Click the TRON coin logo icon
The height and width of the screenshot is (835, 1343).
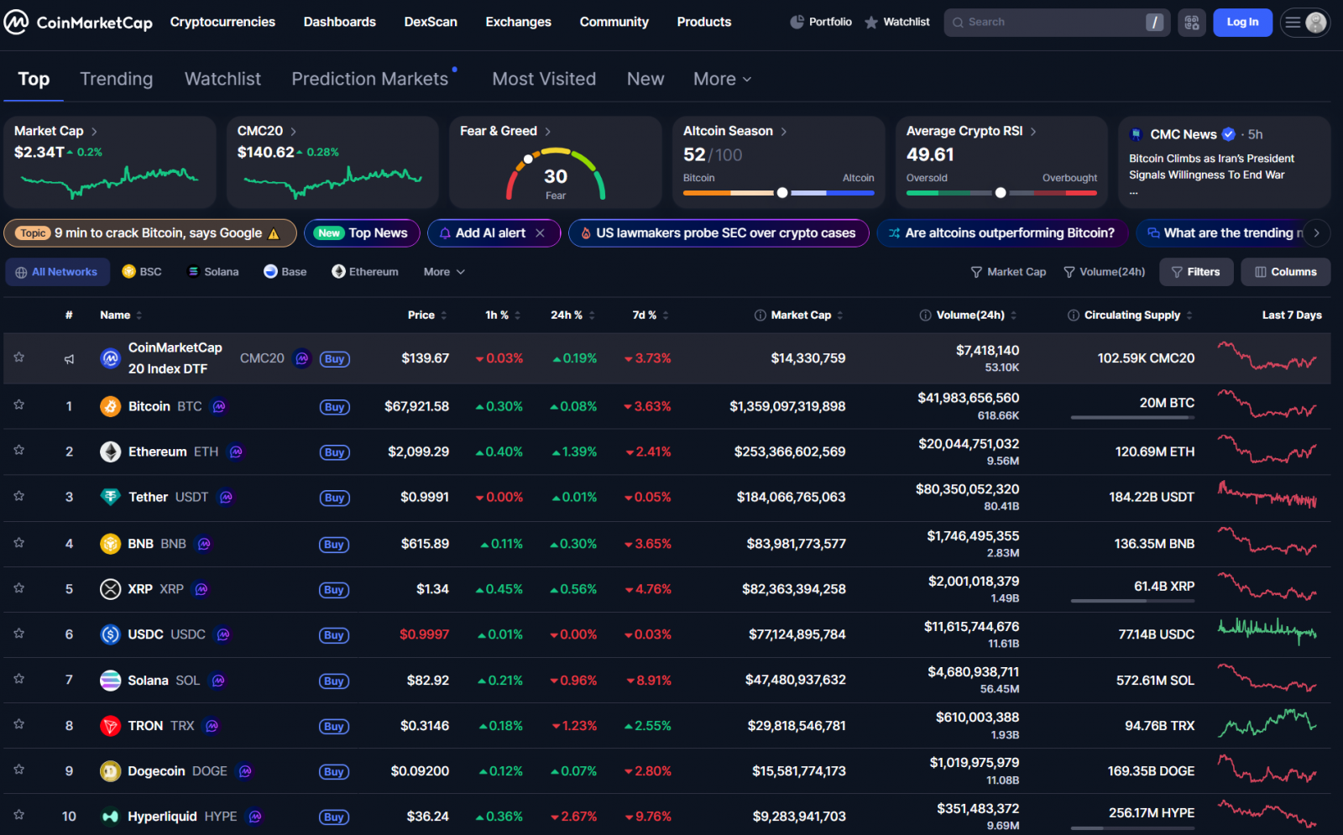(110, 726)
